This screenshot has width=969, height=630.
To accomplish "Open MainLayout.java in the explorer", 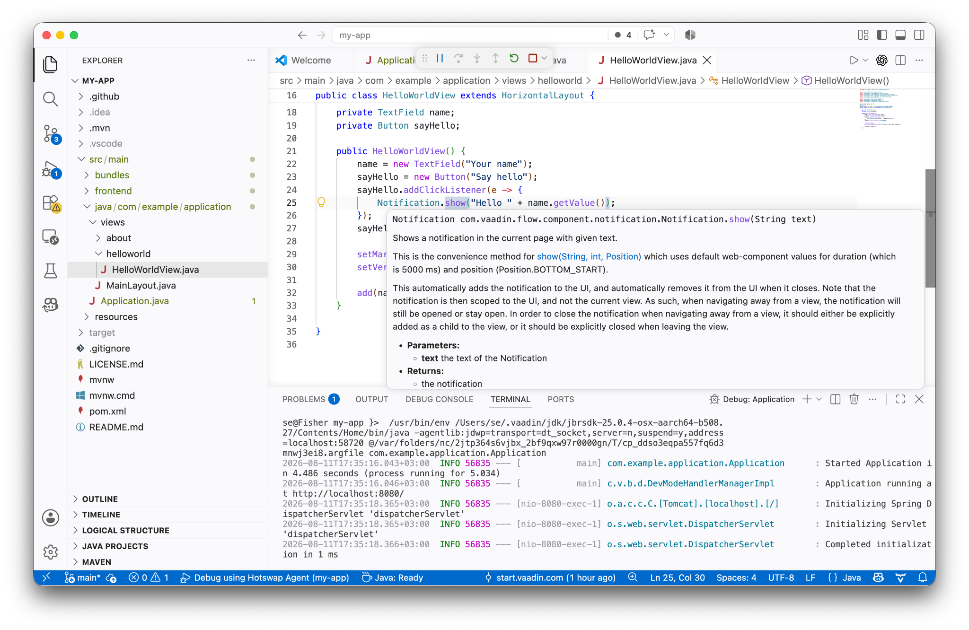I will click(141, 285).
